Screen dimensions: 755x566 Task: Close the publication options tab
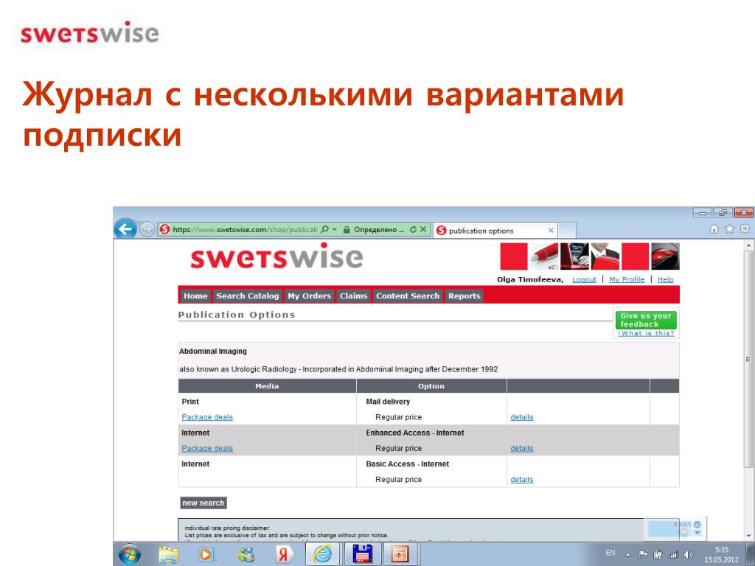click(x=551, y=231)
